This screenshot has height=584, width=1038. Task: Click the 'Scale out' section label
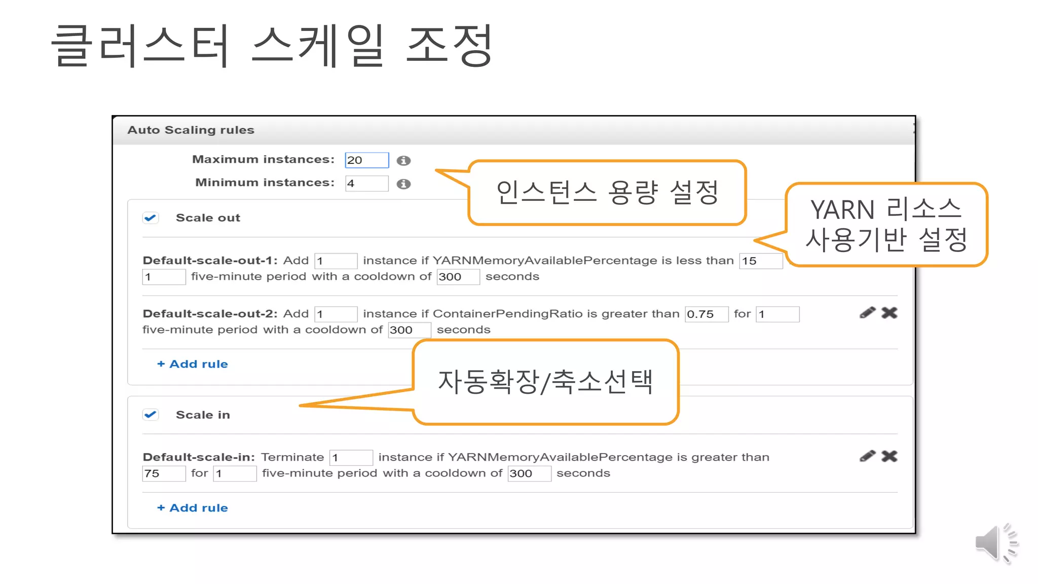[x=208, y=218]
